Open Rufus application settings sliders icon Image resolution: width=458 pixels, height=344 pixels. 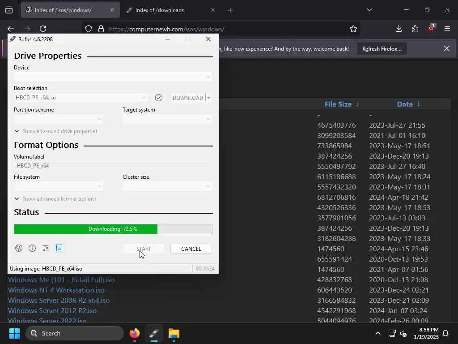click(x=46, y=248)
